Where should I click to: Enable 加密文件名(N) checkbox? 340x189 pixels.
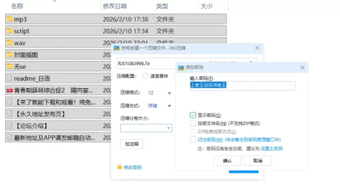click(x=193, y=123)
